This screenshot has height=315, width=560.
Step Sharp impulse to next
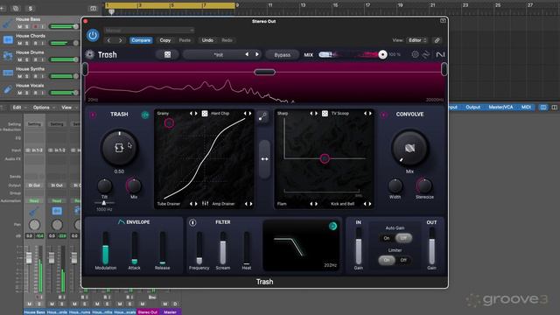[x=316, y=113]
